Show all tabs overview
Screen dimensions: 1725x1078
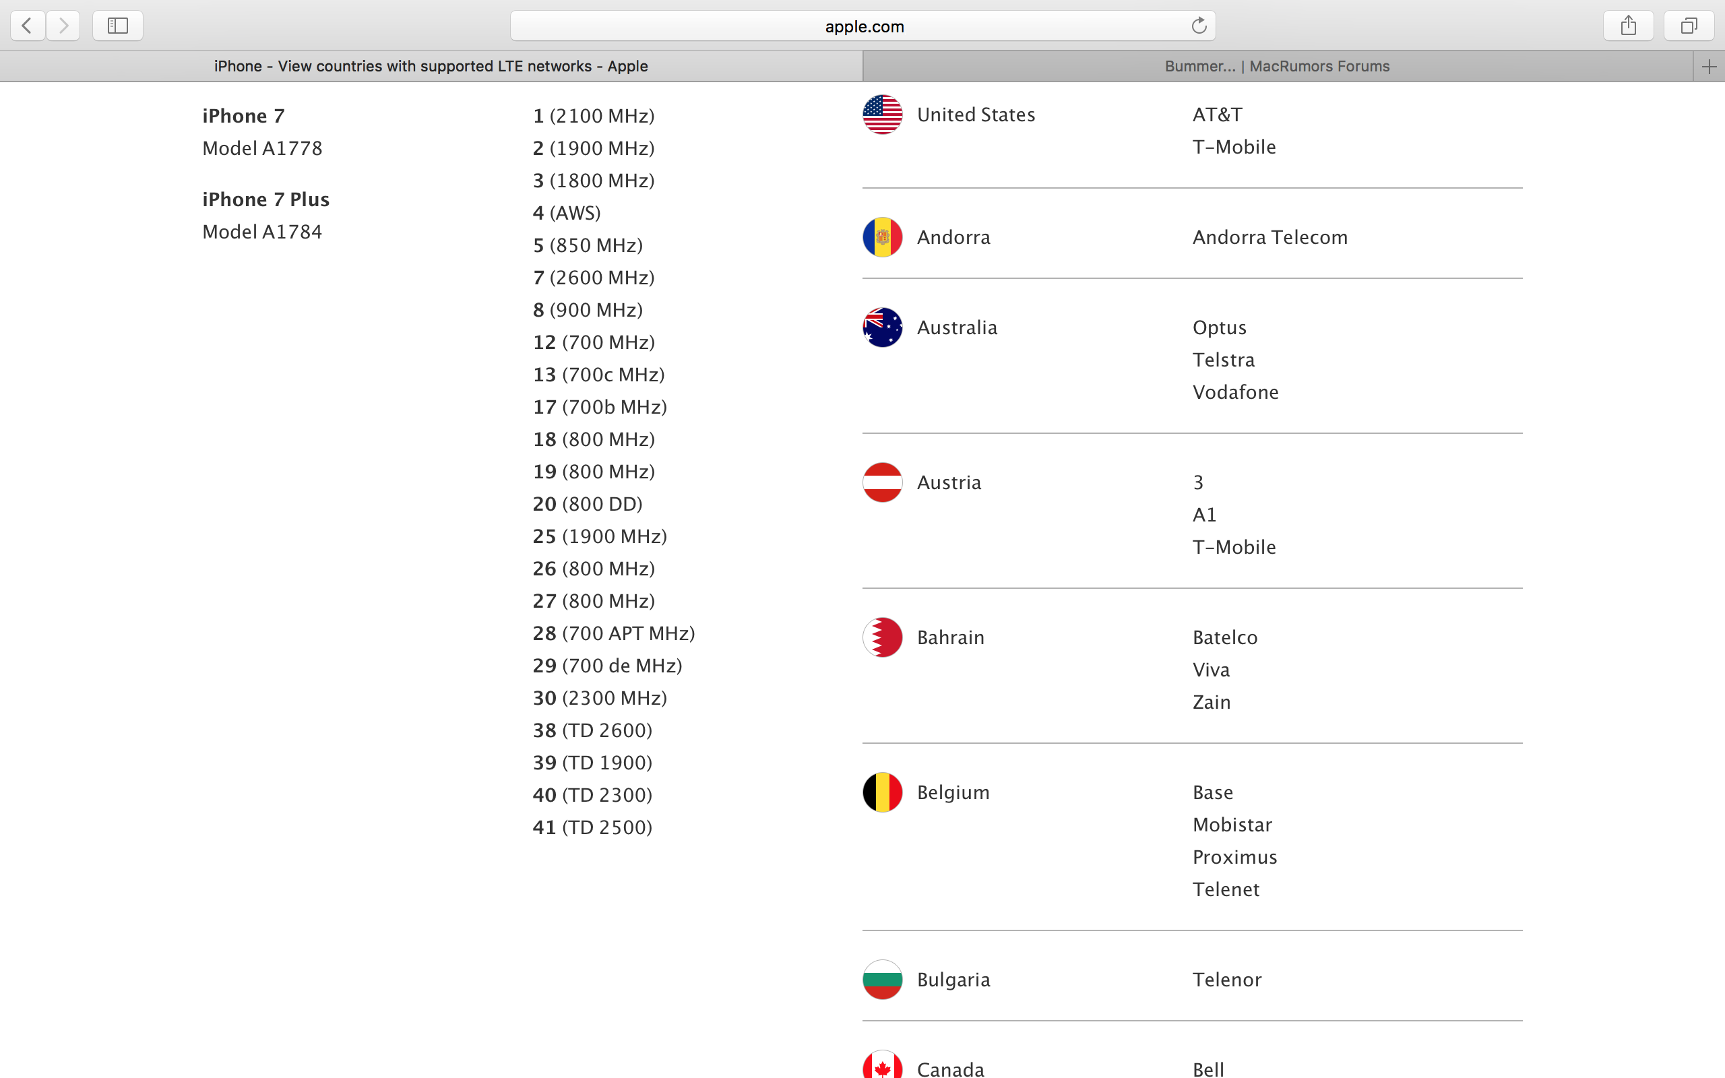point(1689,26)
